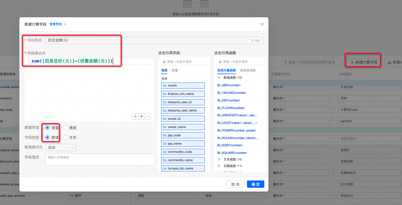Click the 取消 button
Viewport: 402px width, 205px height.
coord(235,184)
